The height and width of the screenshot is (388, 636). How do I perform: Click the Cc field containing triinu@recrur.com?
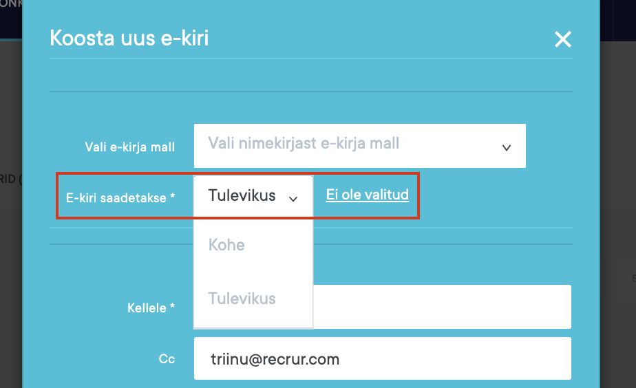(382, 358)
